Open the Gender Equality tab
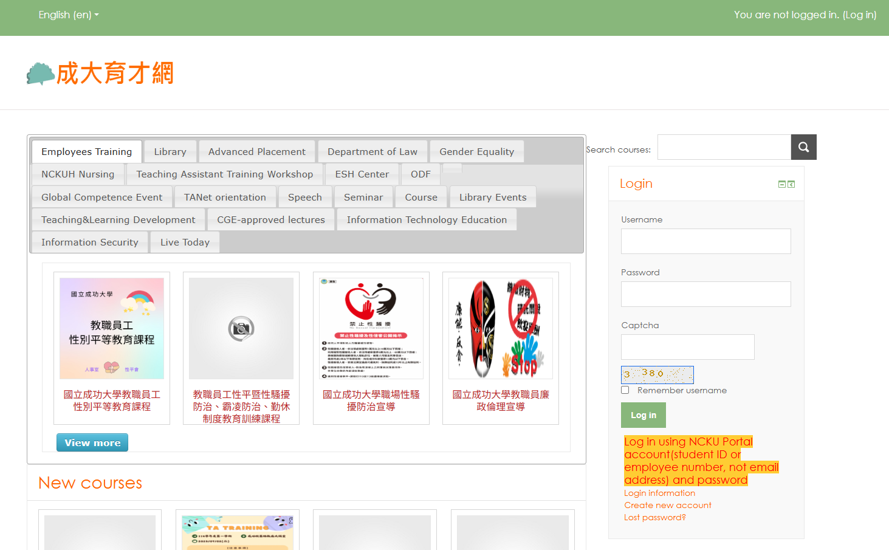 coord(476,152)
